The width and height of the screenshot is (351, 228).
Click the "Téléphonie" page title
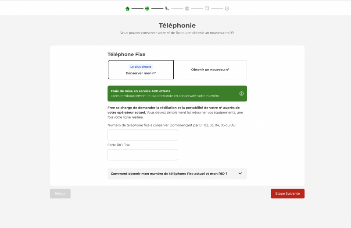pyautogui.click(x=177, y=25)
